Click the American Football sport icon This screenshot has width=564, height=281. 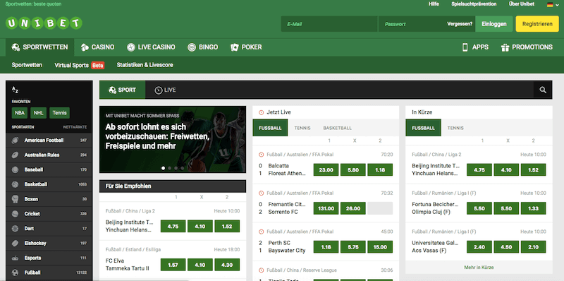click(x=15, y=140)
